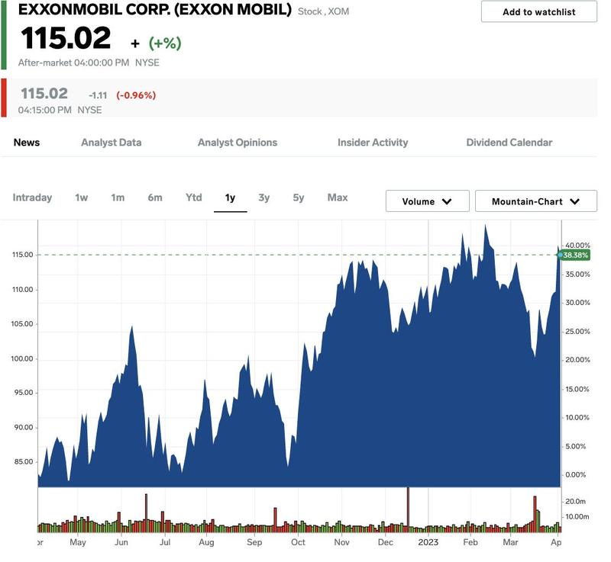
Task: Click the Oct date axis label
Action: click(x=298, y=542)
